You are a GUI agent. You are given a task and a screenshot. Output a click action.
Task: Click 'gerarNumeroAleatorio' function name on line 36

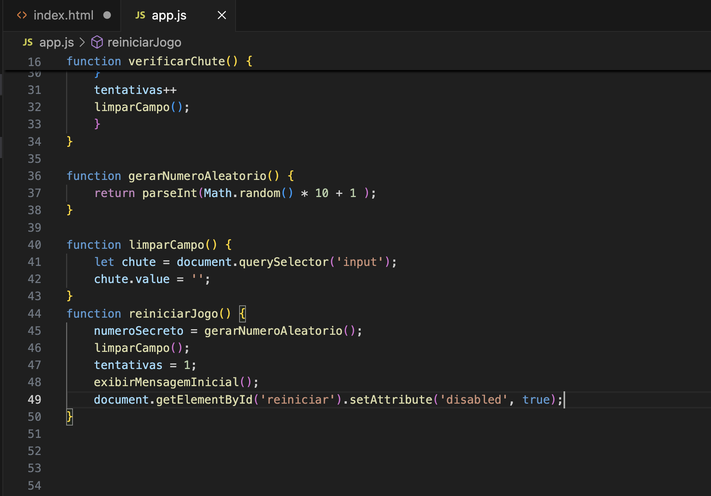197,176
